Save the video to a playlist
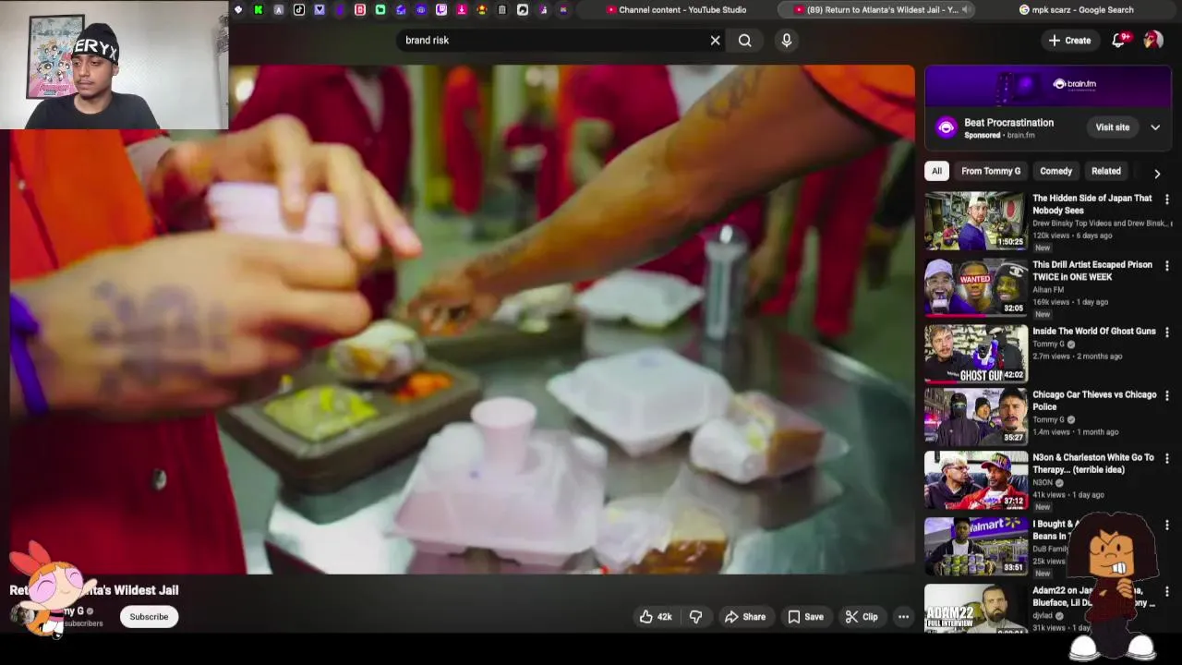Image resolution: width=1182 pixels, height=665 pixels. coord(804,617)
